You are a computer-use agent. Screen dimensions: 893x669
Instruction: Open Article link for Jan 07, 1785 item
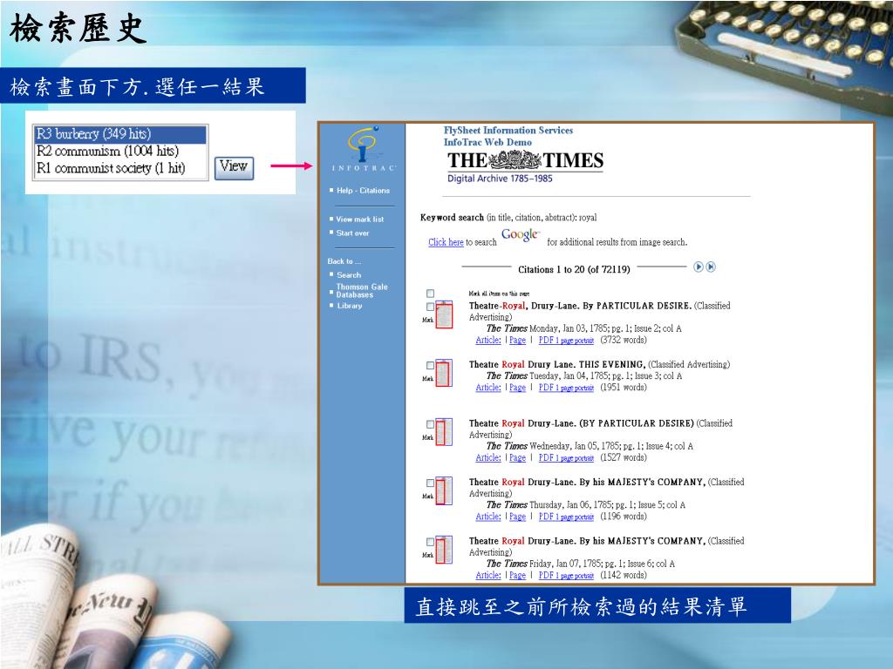point(488,575)
